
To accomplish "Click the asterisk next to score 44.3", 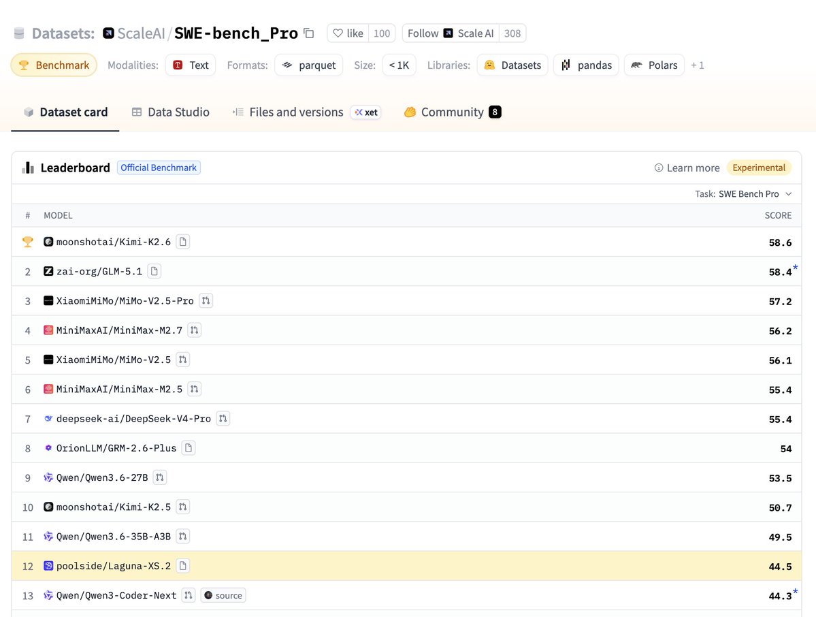I will (795, 592).
